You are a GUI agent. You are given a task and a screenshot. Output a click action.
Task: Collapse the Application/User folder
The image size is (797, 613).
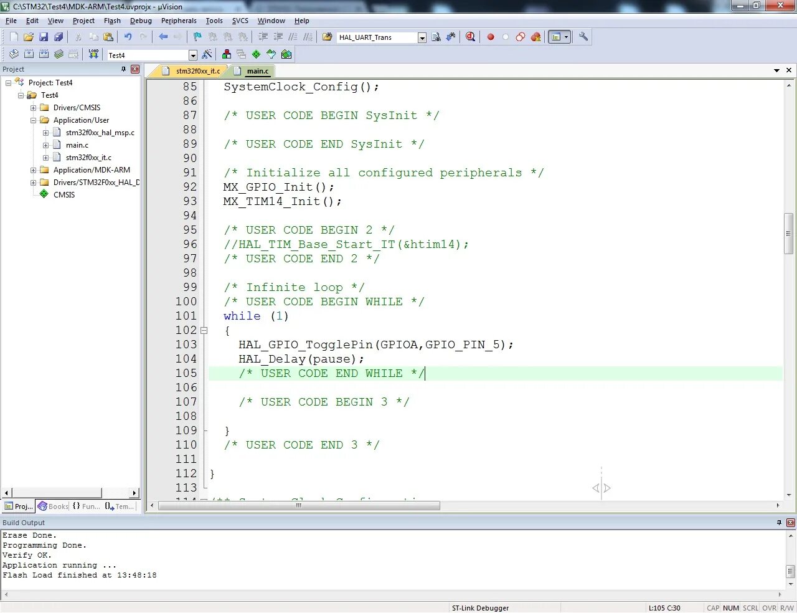(x=33, y=120)
